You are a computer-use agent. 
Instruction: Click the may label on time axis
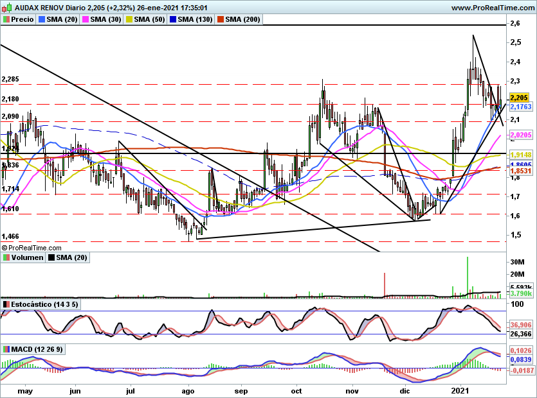(25, 391)
